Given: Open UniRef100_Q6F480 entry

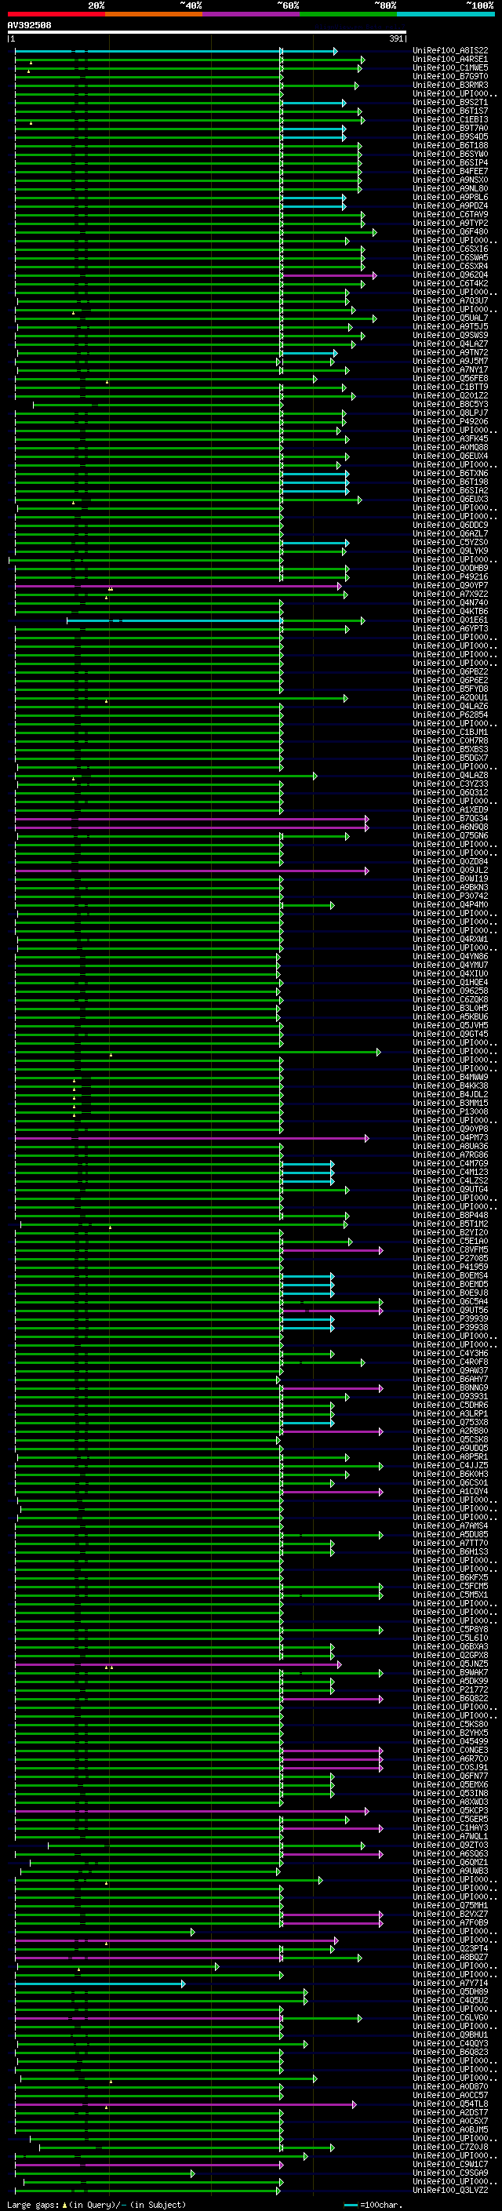Looking at the screenshot, I should point(449,231).
